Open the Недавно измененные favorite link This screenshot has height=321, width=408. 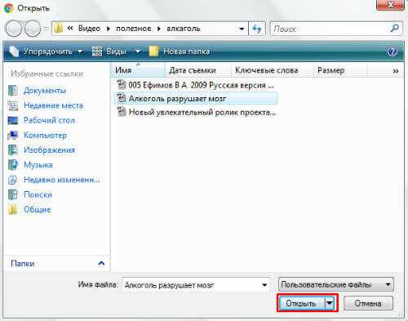(62, 180)
